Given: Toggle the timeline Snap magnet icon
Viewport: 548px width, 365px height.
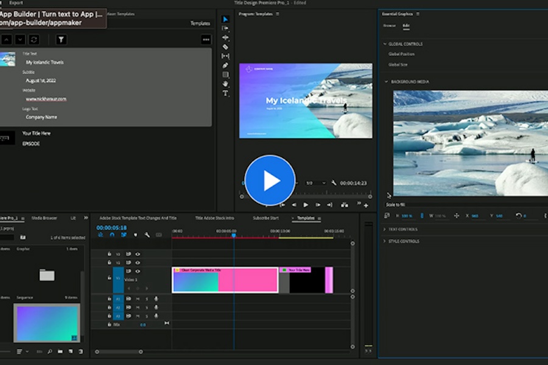Looking at the screenshot, I should [x=112, y=235].
